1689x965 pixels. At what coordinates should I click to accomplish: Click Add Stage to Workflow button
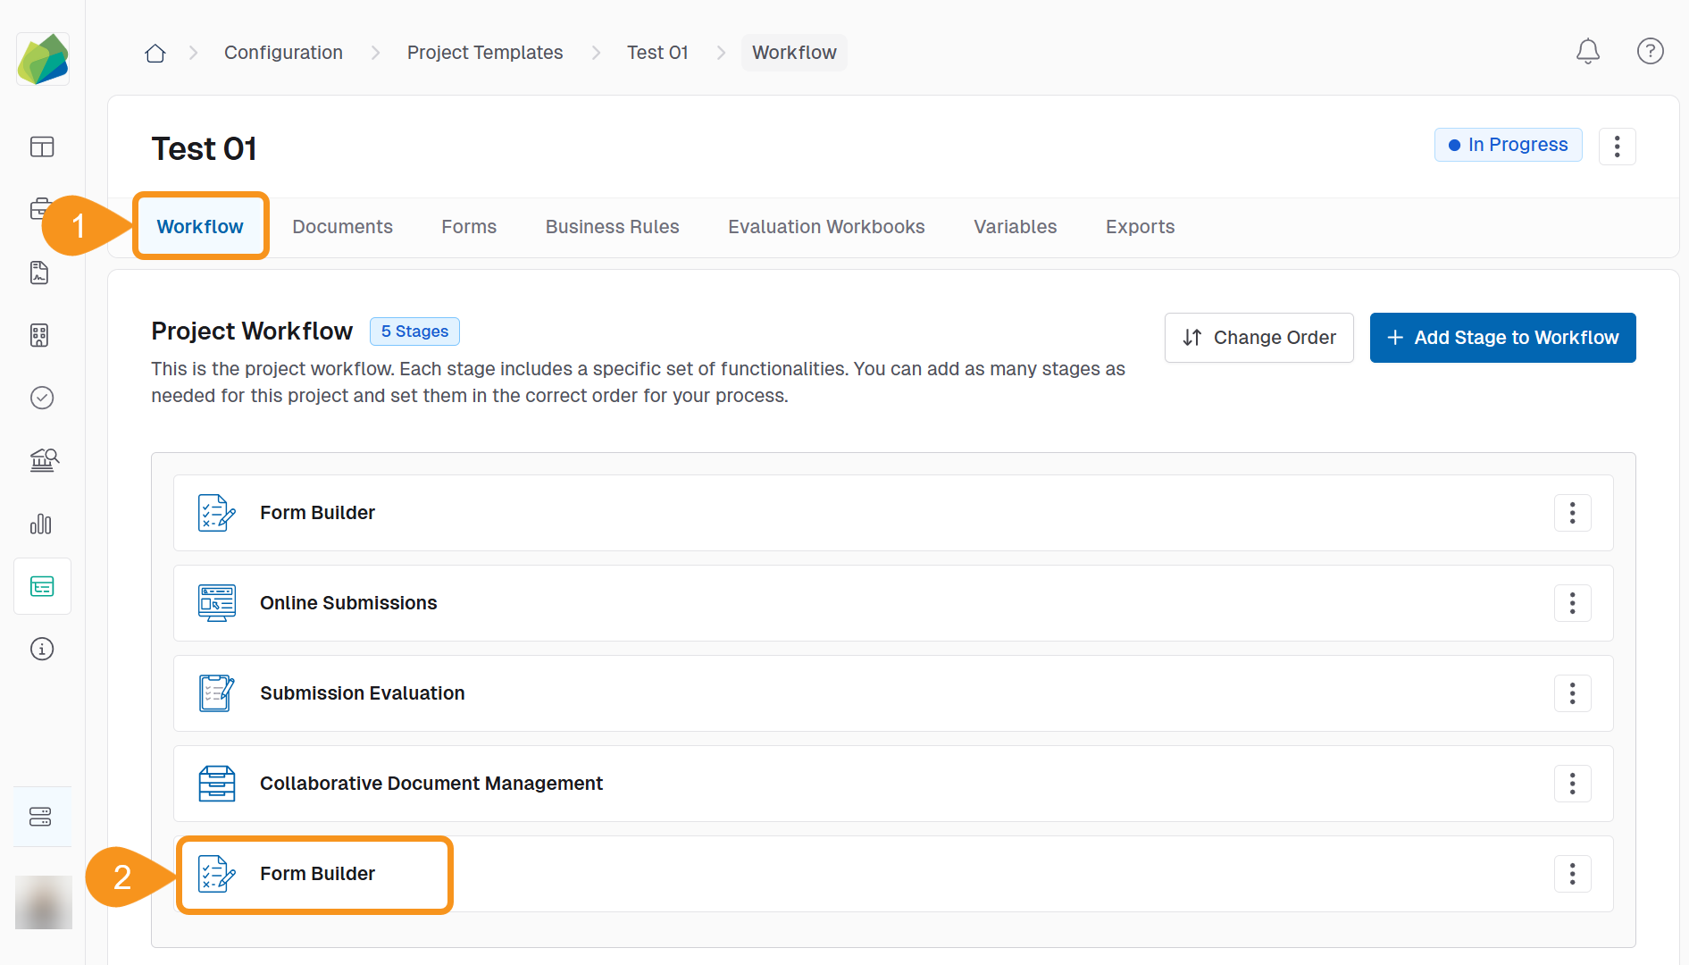(1502, 338)
